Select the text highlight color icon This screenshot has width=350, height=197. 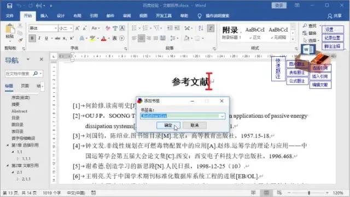tap(92, 39)
